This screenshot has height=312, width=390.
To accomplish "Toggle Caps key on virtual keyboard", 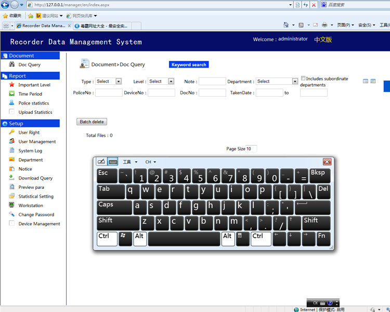I will [114, 207].
